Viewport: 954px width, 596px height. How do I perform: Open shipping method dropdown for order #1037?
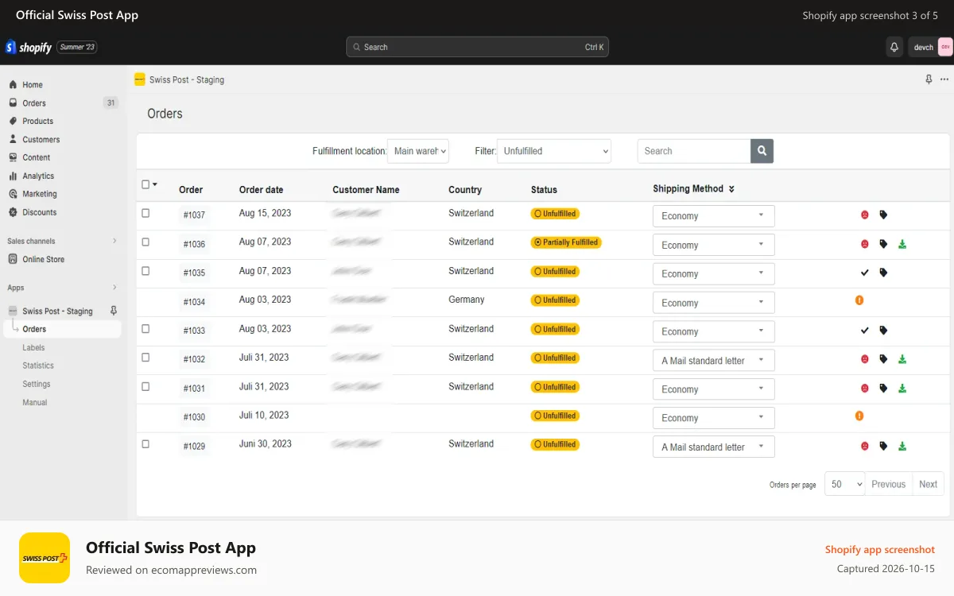(x=714, y=216)
